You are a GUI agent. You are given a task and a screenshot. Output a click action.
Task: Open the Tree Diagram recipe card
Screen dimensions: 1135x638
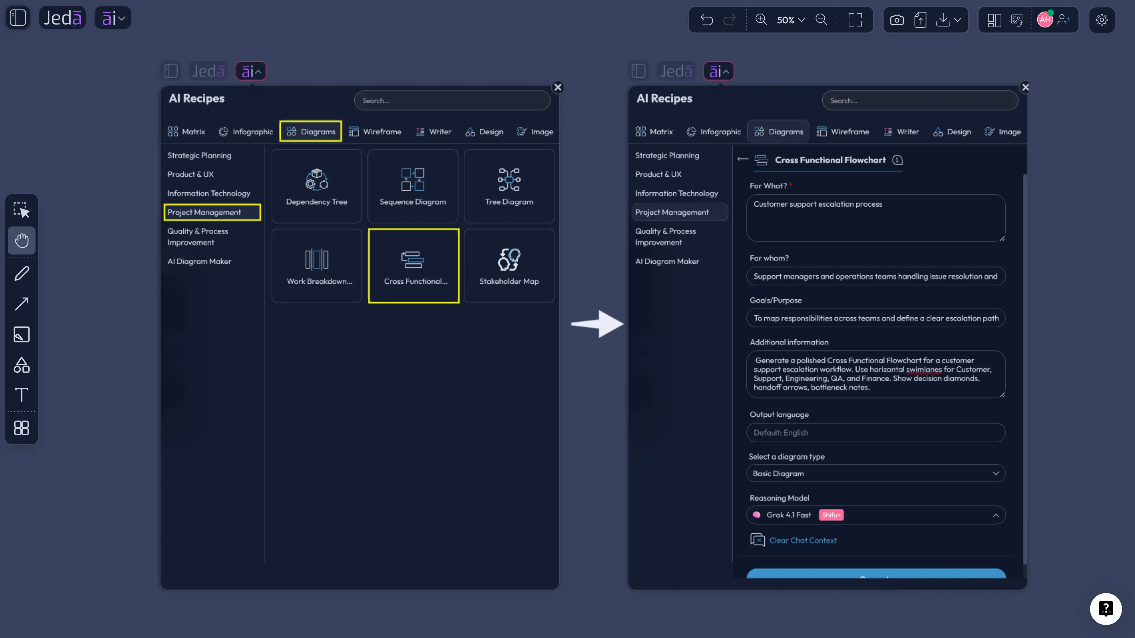pyautogui.click(x=509, y=186)
